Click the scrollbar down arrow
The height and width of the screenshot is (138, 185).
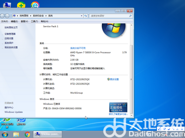tap(131, 116)
